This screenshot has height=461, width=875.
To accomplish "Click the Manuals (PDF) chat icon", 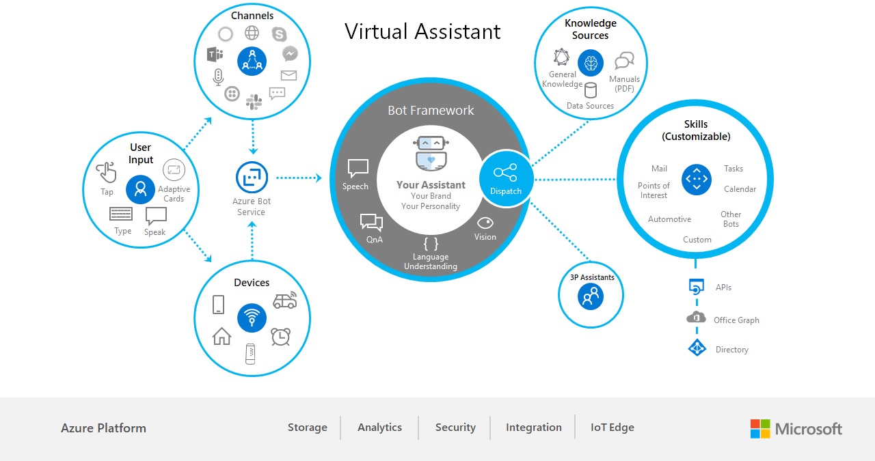I will [x=624, y=61].
